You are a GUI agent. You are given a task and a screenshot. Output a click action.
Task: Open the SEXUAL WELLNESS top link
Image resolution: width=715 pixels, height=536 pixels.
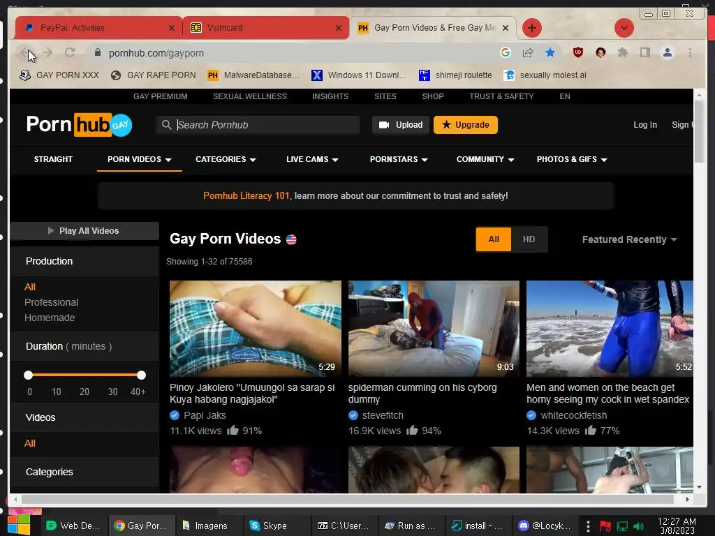[x=249, y=96]
